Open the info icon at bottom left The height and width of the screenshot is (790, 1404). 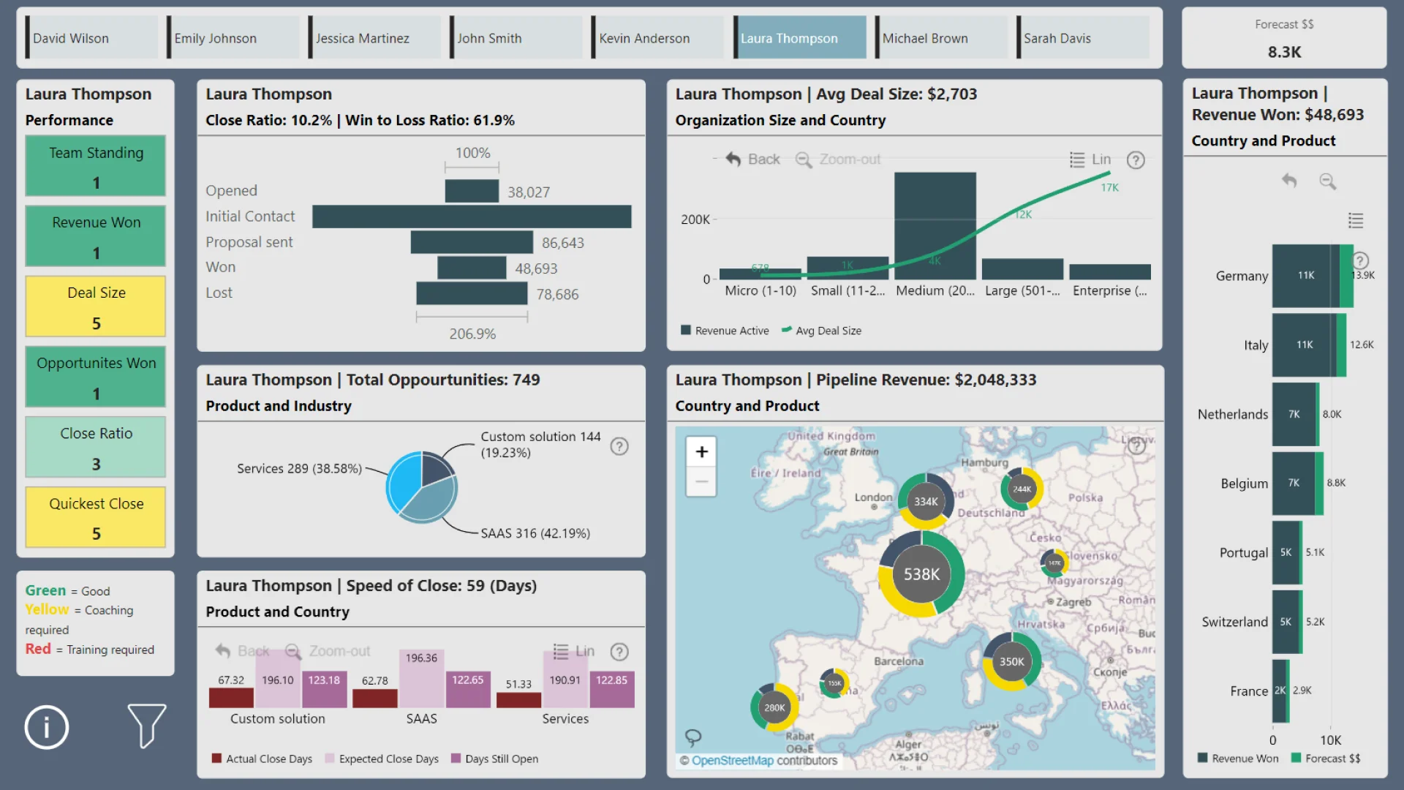point(47,727)
